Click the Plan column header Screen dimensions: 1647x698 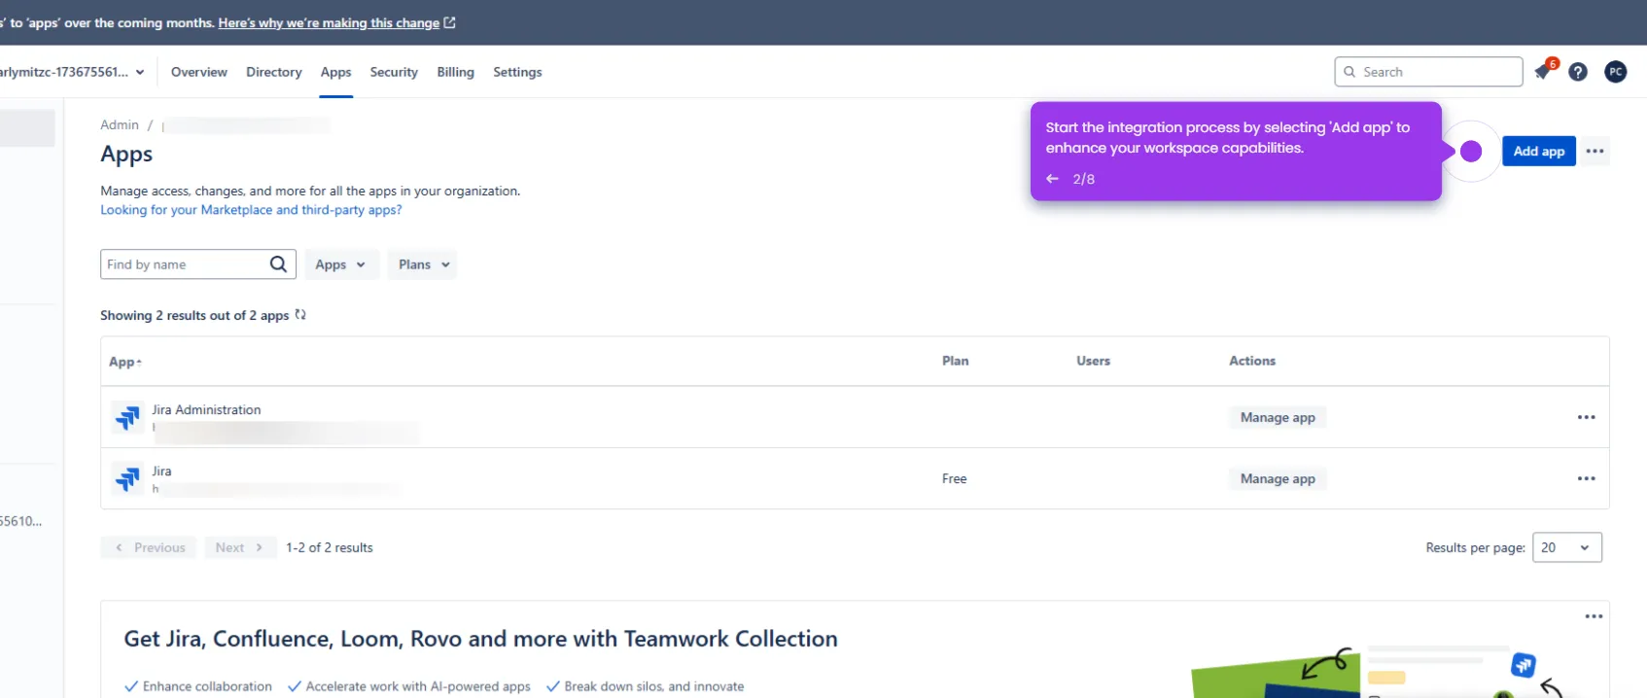(955, 361)
